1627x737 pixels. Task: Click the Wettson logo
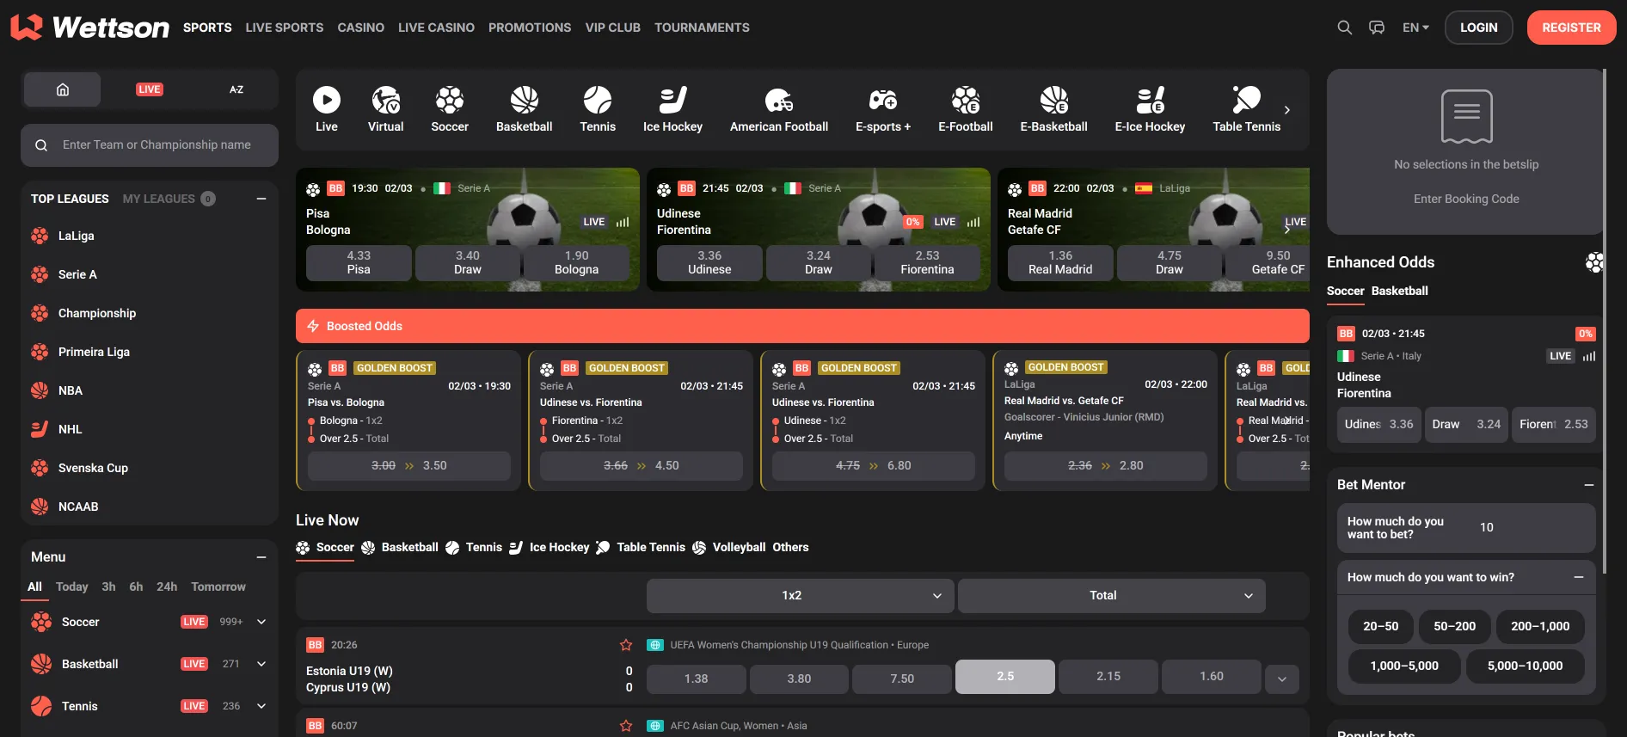[x=89, y=28]
